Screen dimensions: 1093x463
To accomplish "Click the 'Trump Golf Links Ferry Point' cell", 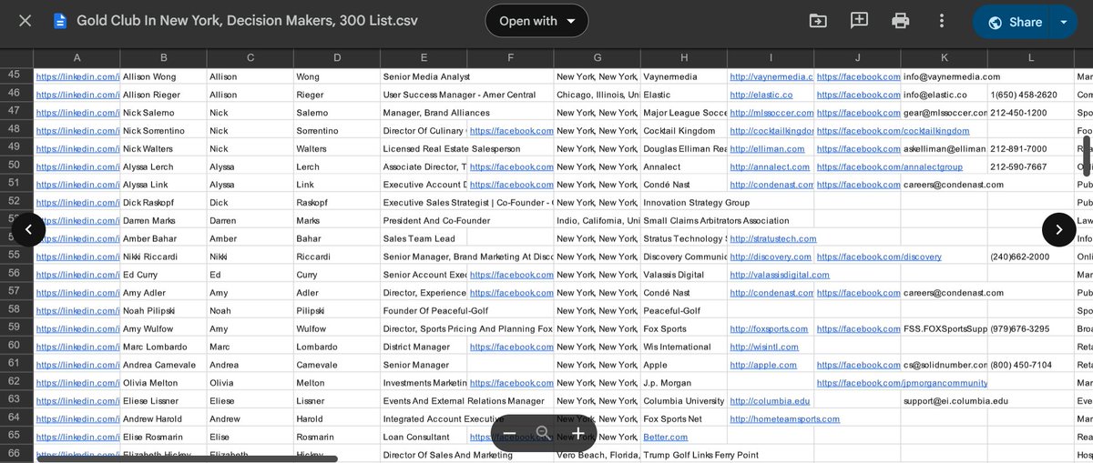I will [700, 455].
